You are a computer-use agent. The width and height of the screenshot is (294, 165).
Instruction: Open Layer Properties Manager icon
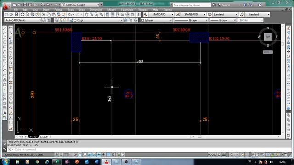(56, 20)
